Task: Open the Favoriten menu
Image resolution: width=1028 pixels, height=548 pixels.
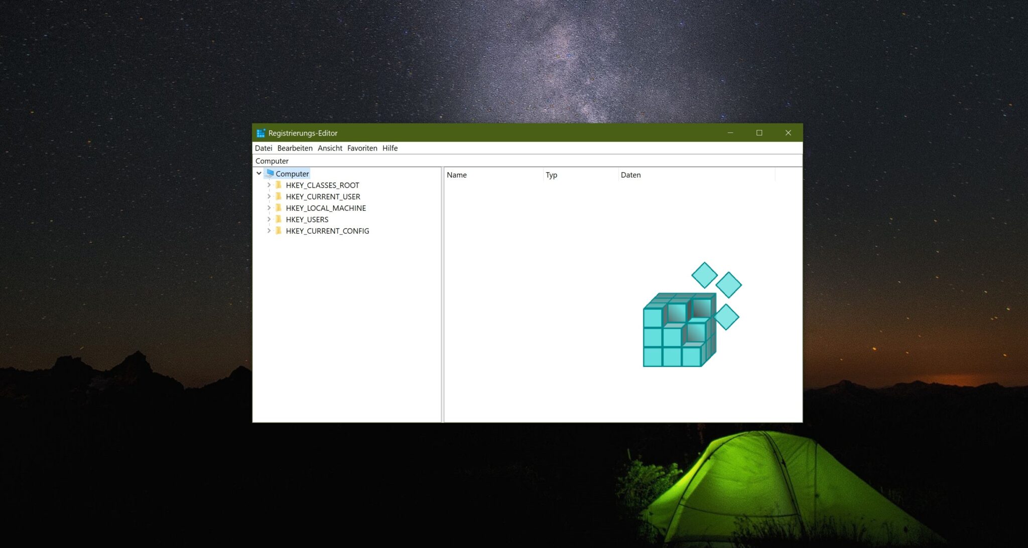Action: (362, 148)
